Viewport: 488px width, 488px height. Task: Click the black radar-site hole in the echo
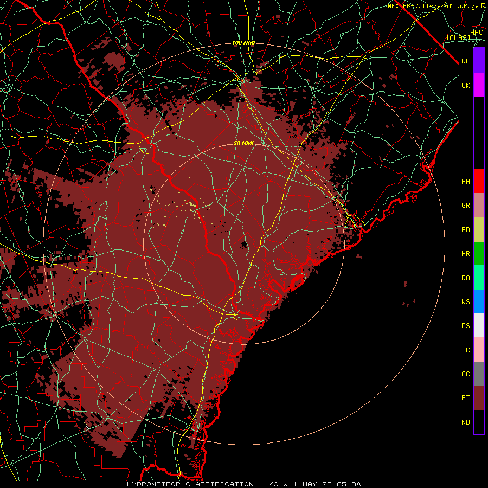[243, 245]
